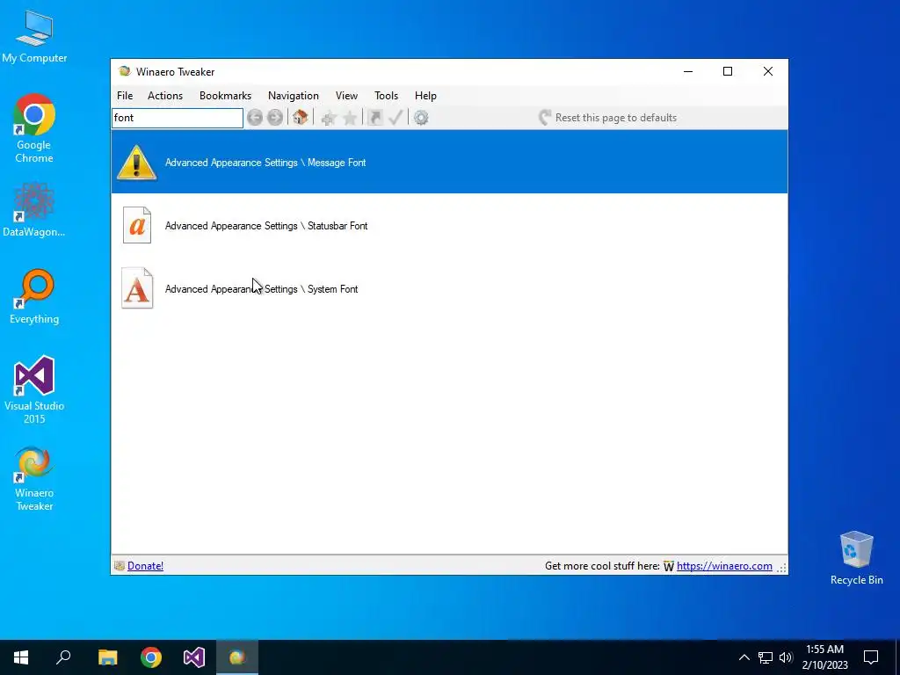Open the View menu
Image resolution: width=900 pixels, height=675 pixels.
coord(346,96)
